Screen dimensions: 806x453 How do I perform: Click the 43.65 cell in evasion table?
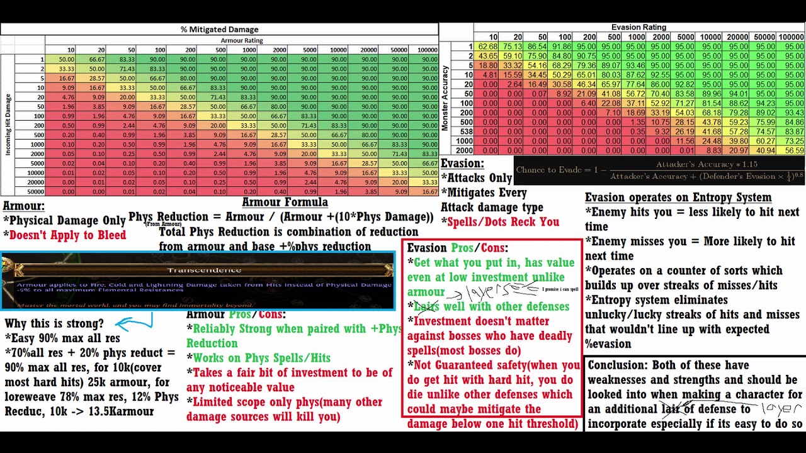click(x=488, y=56)
